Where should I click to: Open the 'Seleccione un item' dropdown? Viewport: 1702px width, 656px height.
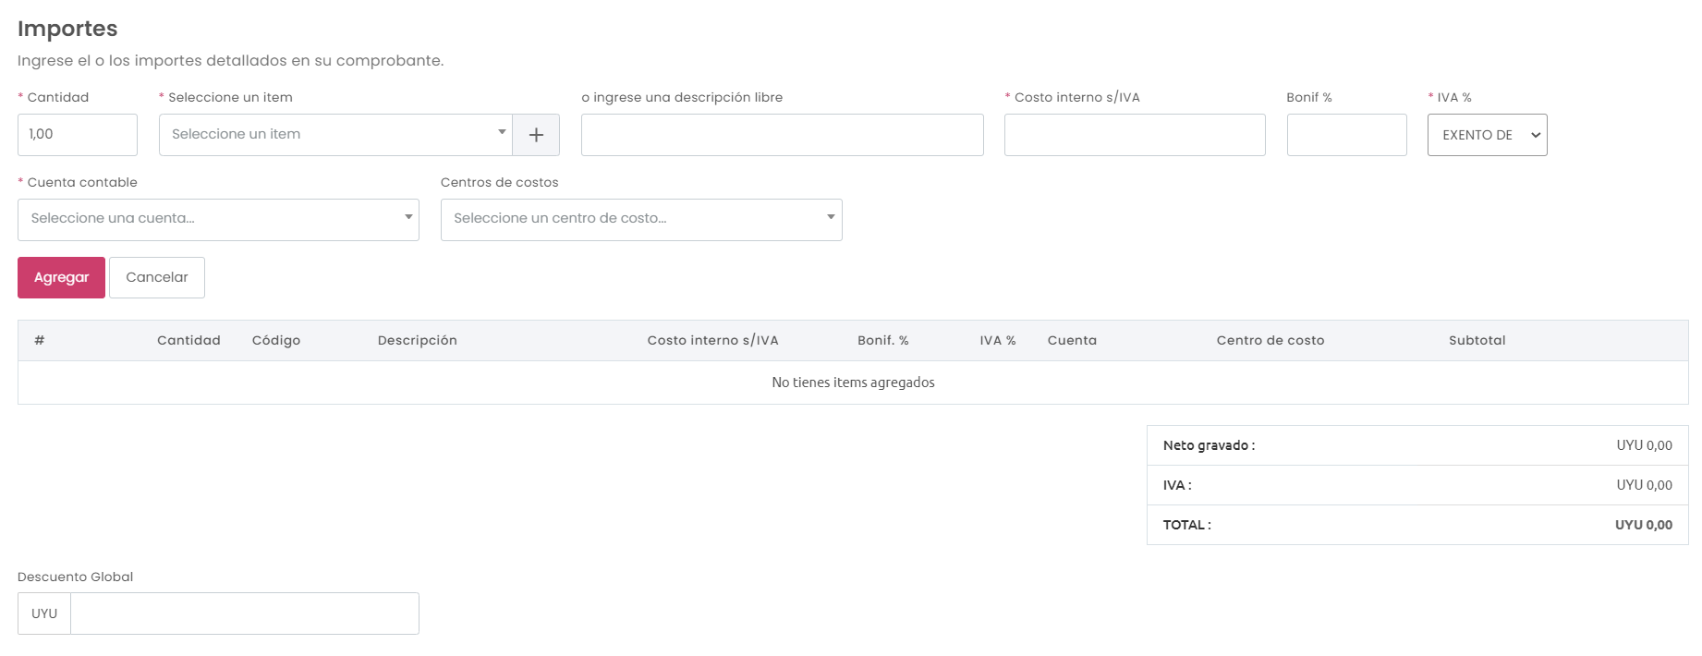(335, 135)
